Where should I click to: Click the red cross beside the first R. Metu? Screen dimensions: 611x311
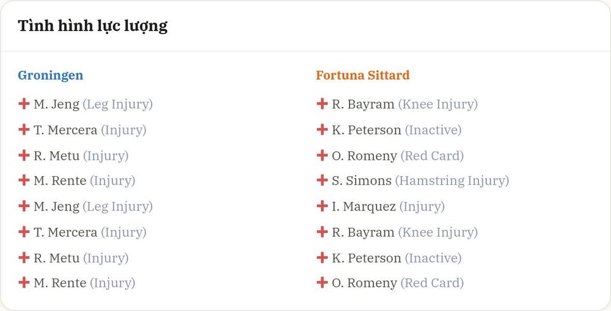(x=24, y=155)
